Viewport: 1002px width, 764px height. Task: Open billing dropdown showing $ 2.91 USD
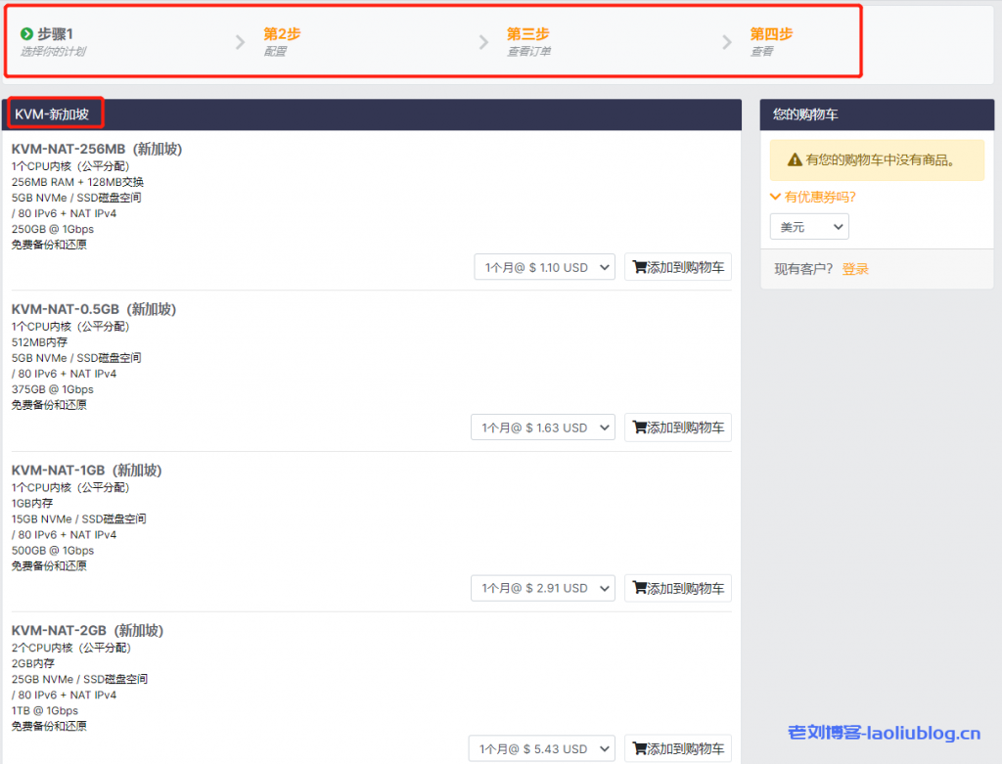pyautogui.click(x=544, y=588)
